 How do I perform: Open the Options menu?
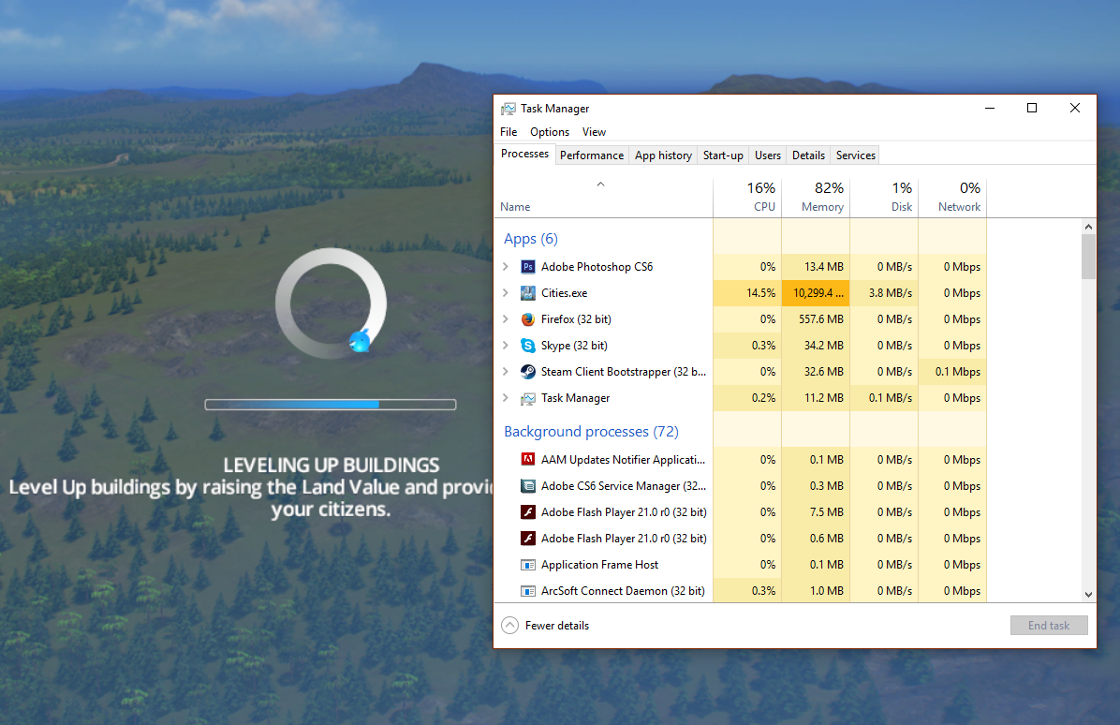coord(550,132)
